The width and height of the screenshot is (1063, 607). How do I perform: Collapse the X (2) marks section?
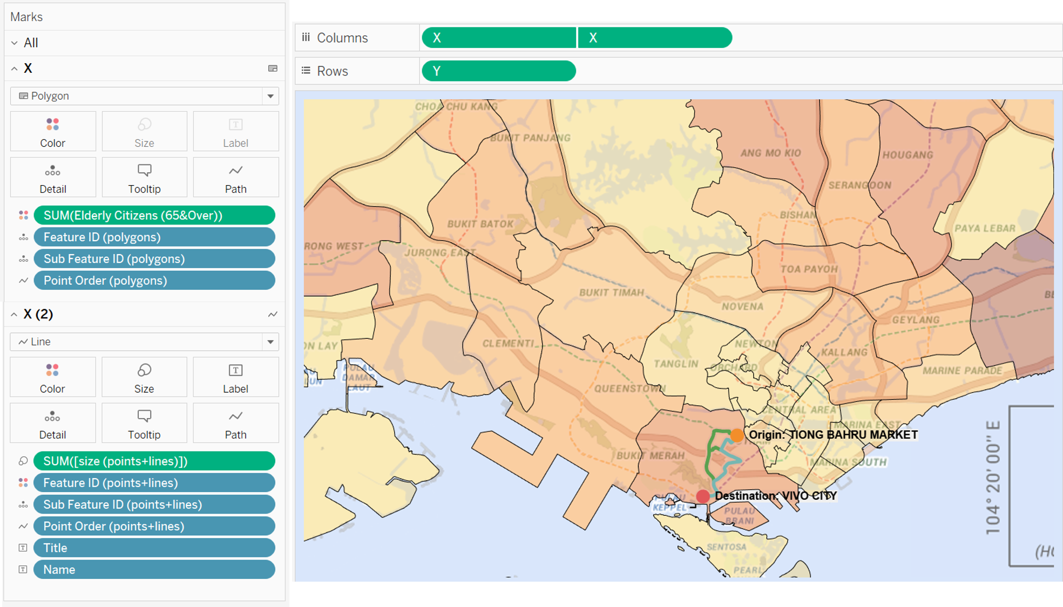15,314
